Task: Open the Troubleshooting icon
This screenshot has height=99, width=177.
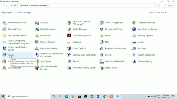Action: click(x=134, y=61)
